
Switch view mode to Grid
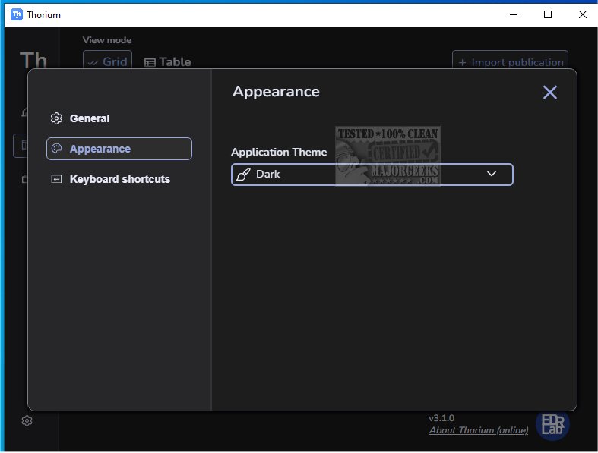pyautogui.click(x=108, y=61)
